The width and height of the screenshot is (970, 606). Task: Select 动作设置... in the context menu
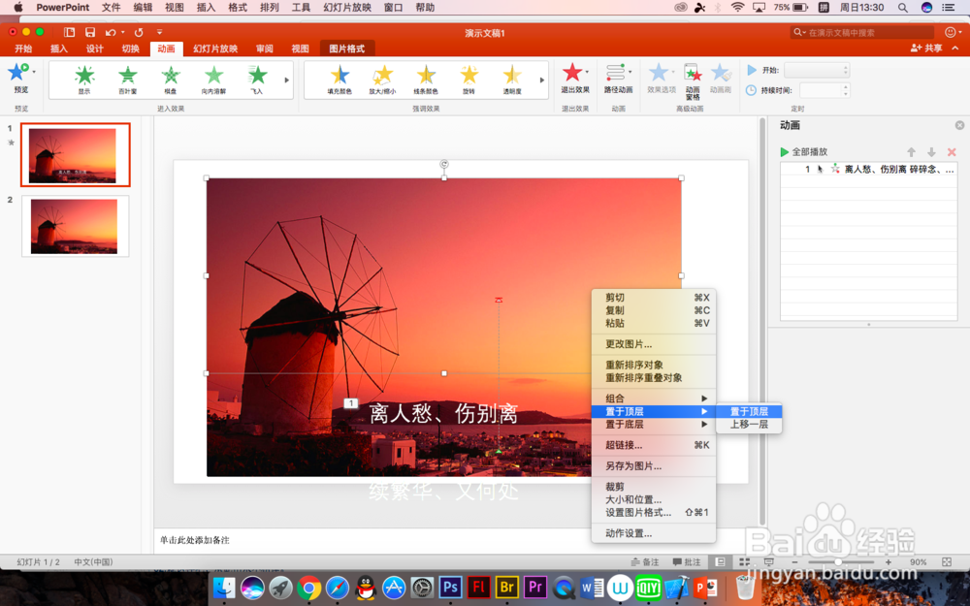(653, 533)
